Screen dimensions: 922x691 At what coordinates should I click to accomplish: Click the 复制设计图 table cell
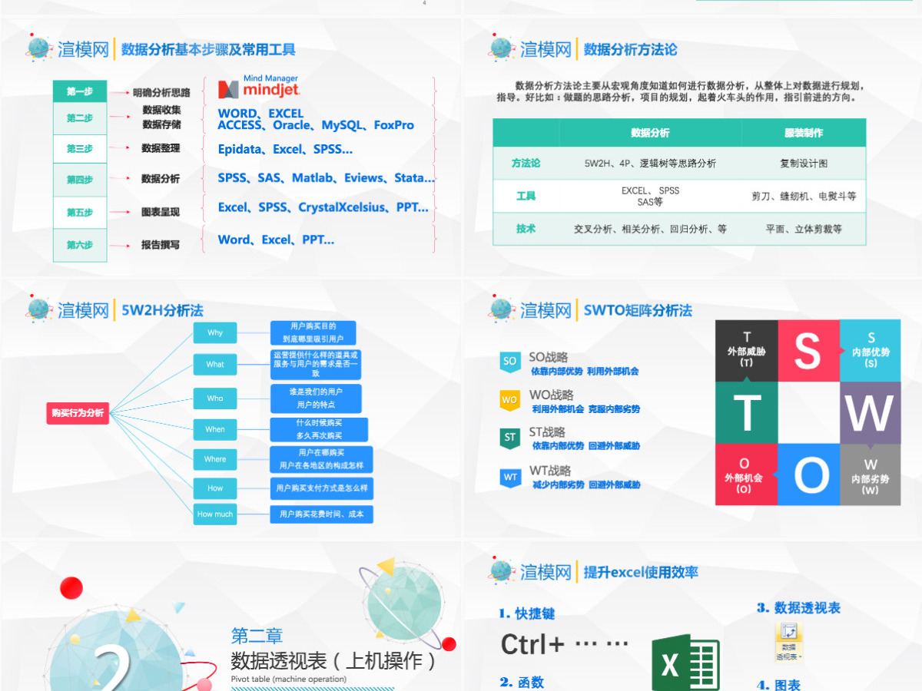point(804,164)
